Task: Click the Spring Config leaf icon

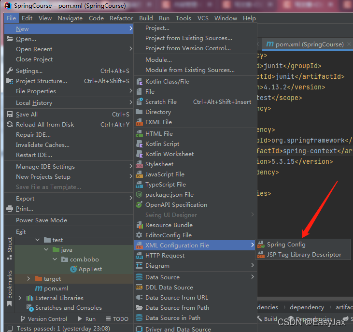Action: [261, 245]
